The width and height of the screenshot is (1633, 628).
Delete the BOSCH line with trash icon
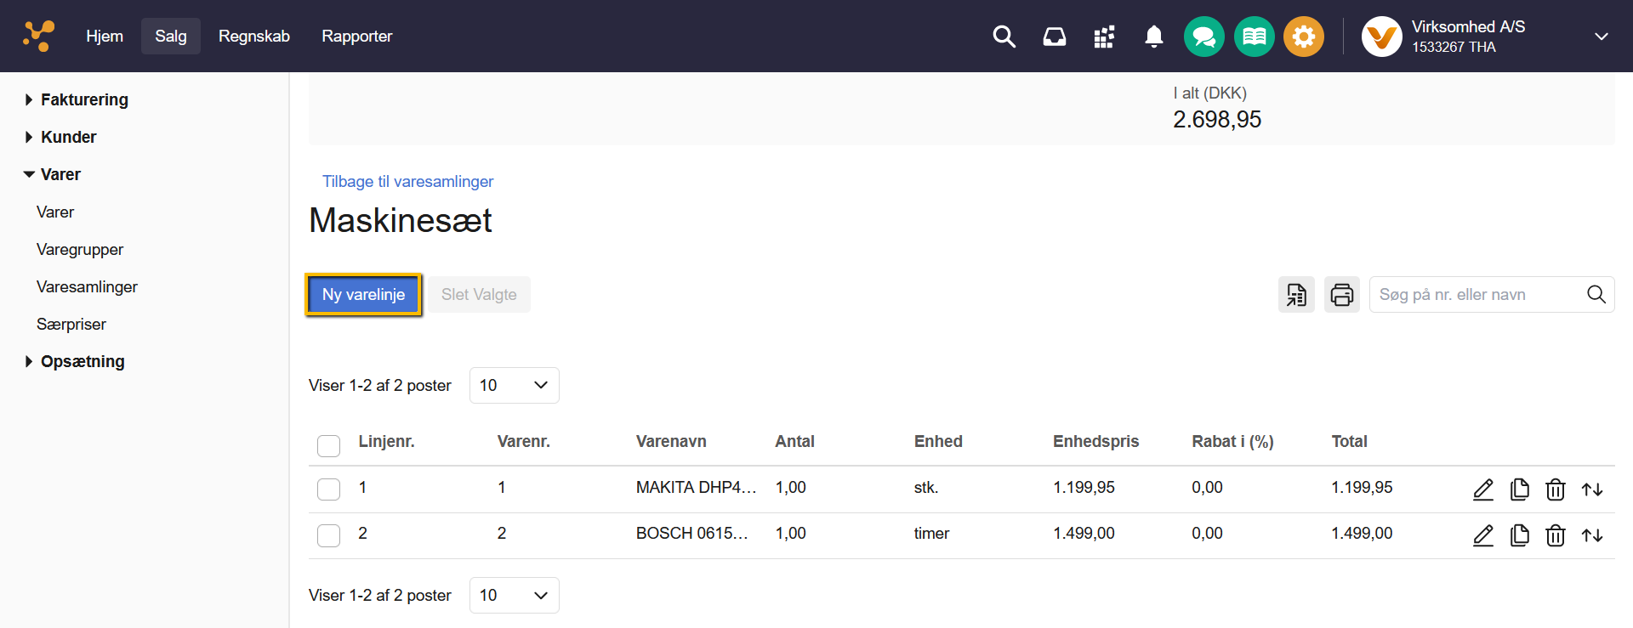coord(1555,535)
